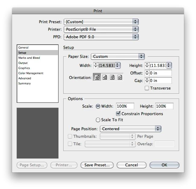Switch to the General panel
This screenshot has height=189, width=196.
click(x=37, y=48)
